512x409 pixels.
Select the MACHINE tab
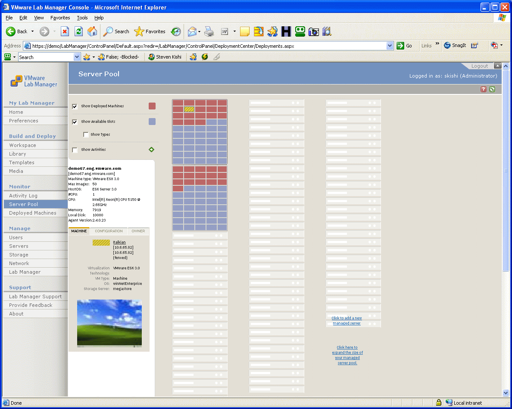pos(79,231)
